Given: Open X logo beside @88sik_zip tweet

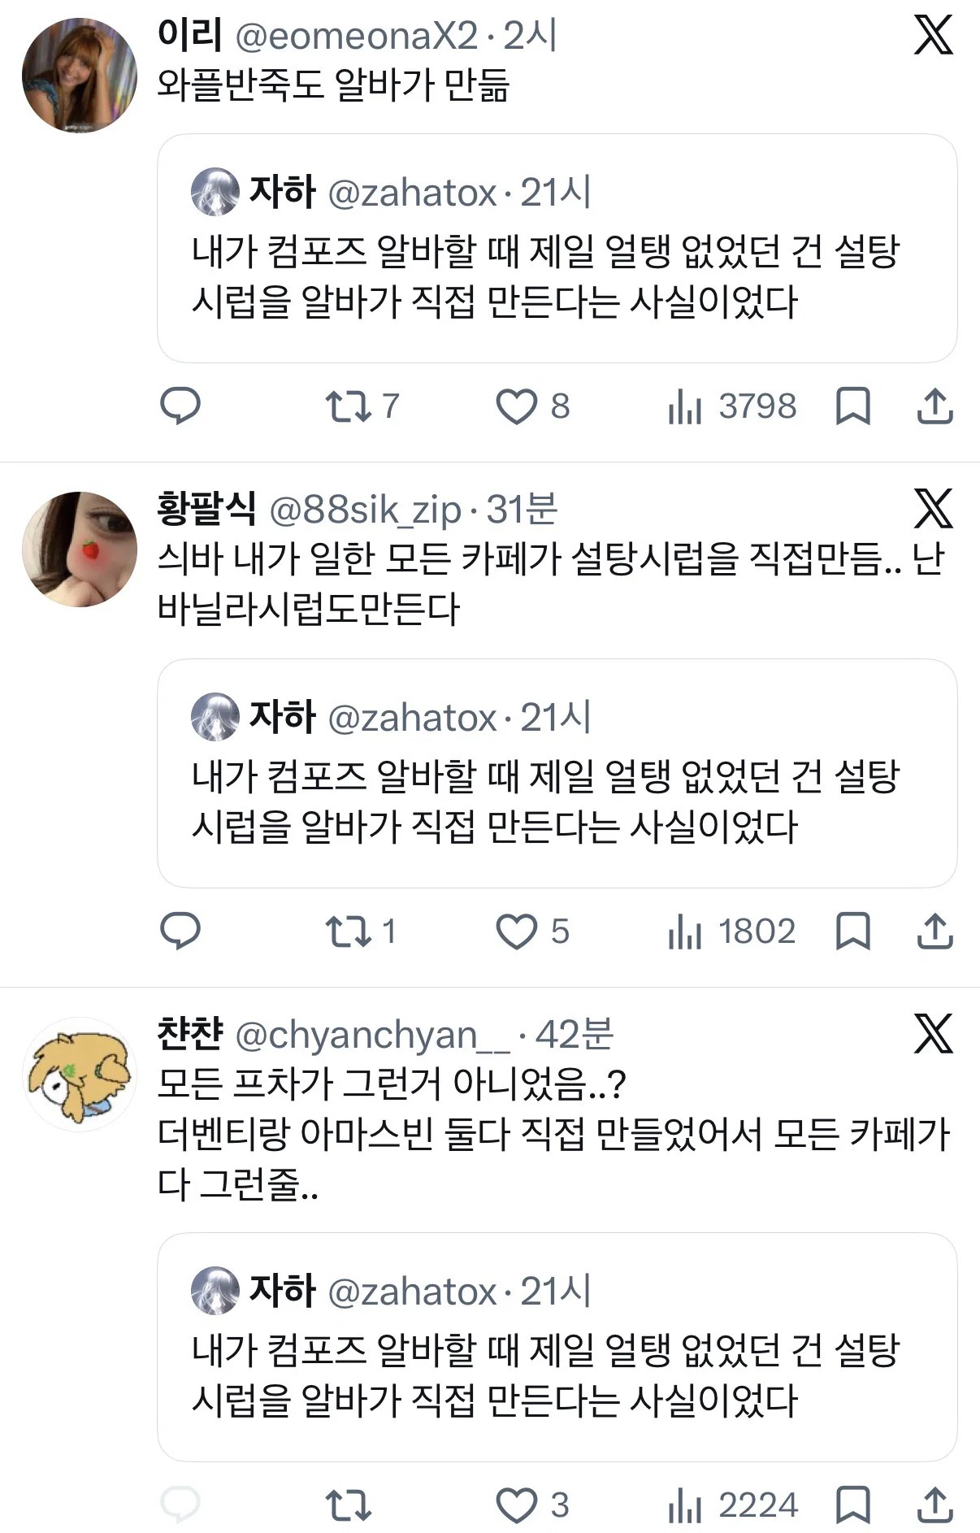Looking at the screenshot, I should (934, 509).
